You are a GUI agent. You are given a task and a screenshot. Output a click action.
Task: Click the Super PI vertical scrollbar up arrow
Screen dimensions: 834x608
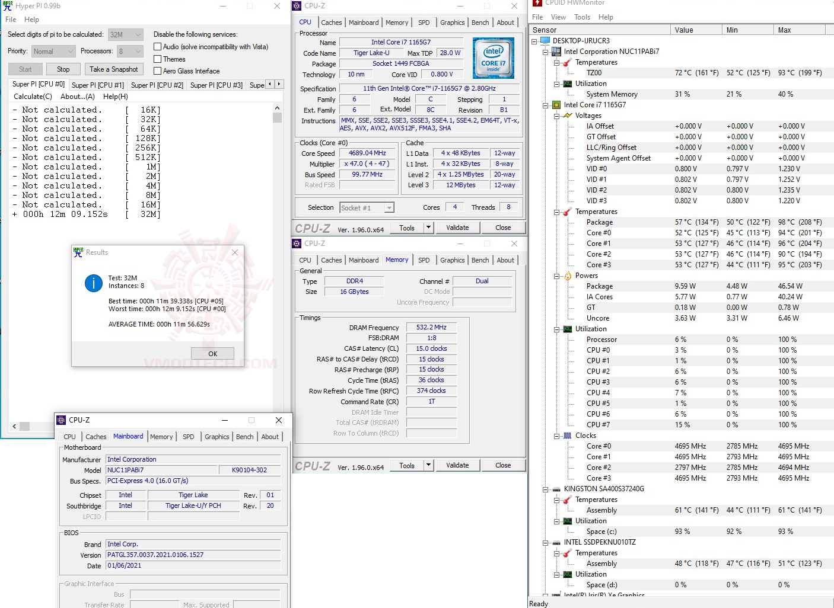[277, 108]
